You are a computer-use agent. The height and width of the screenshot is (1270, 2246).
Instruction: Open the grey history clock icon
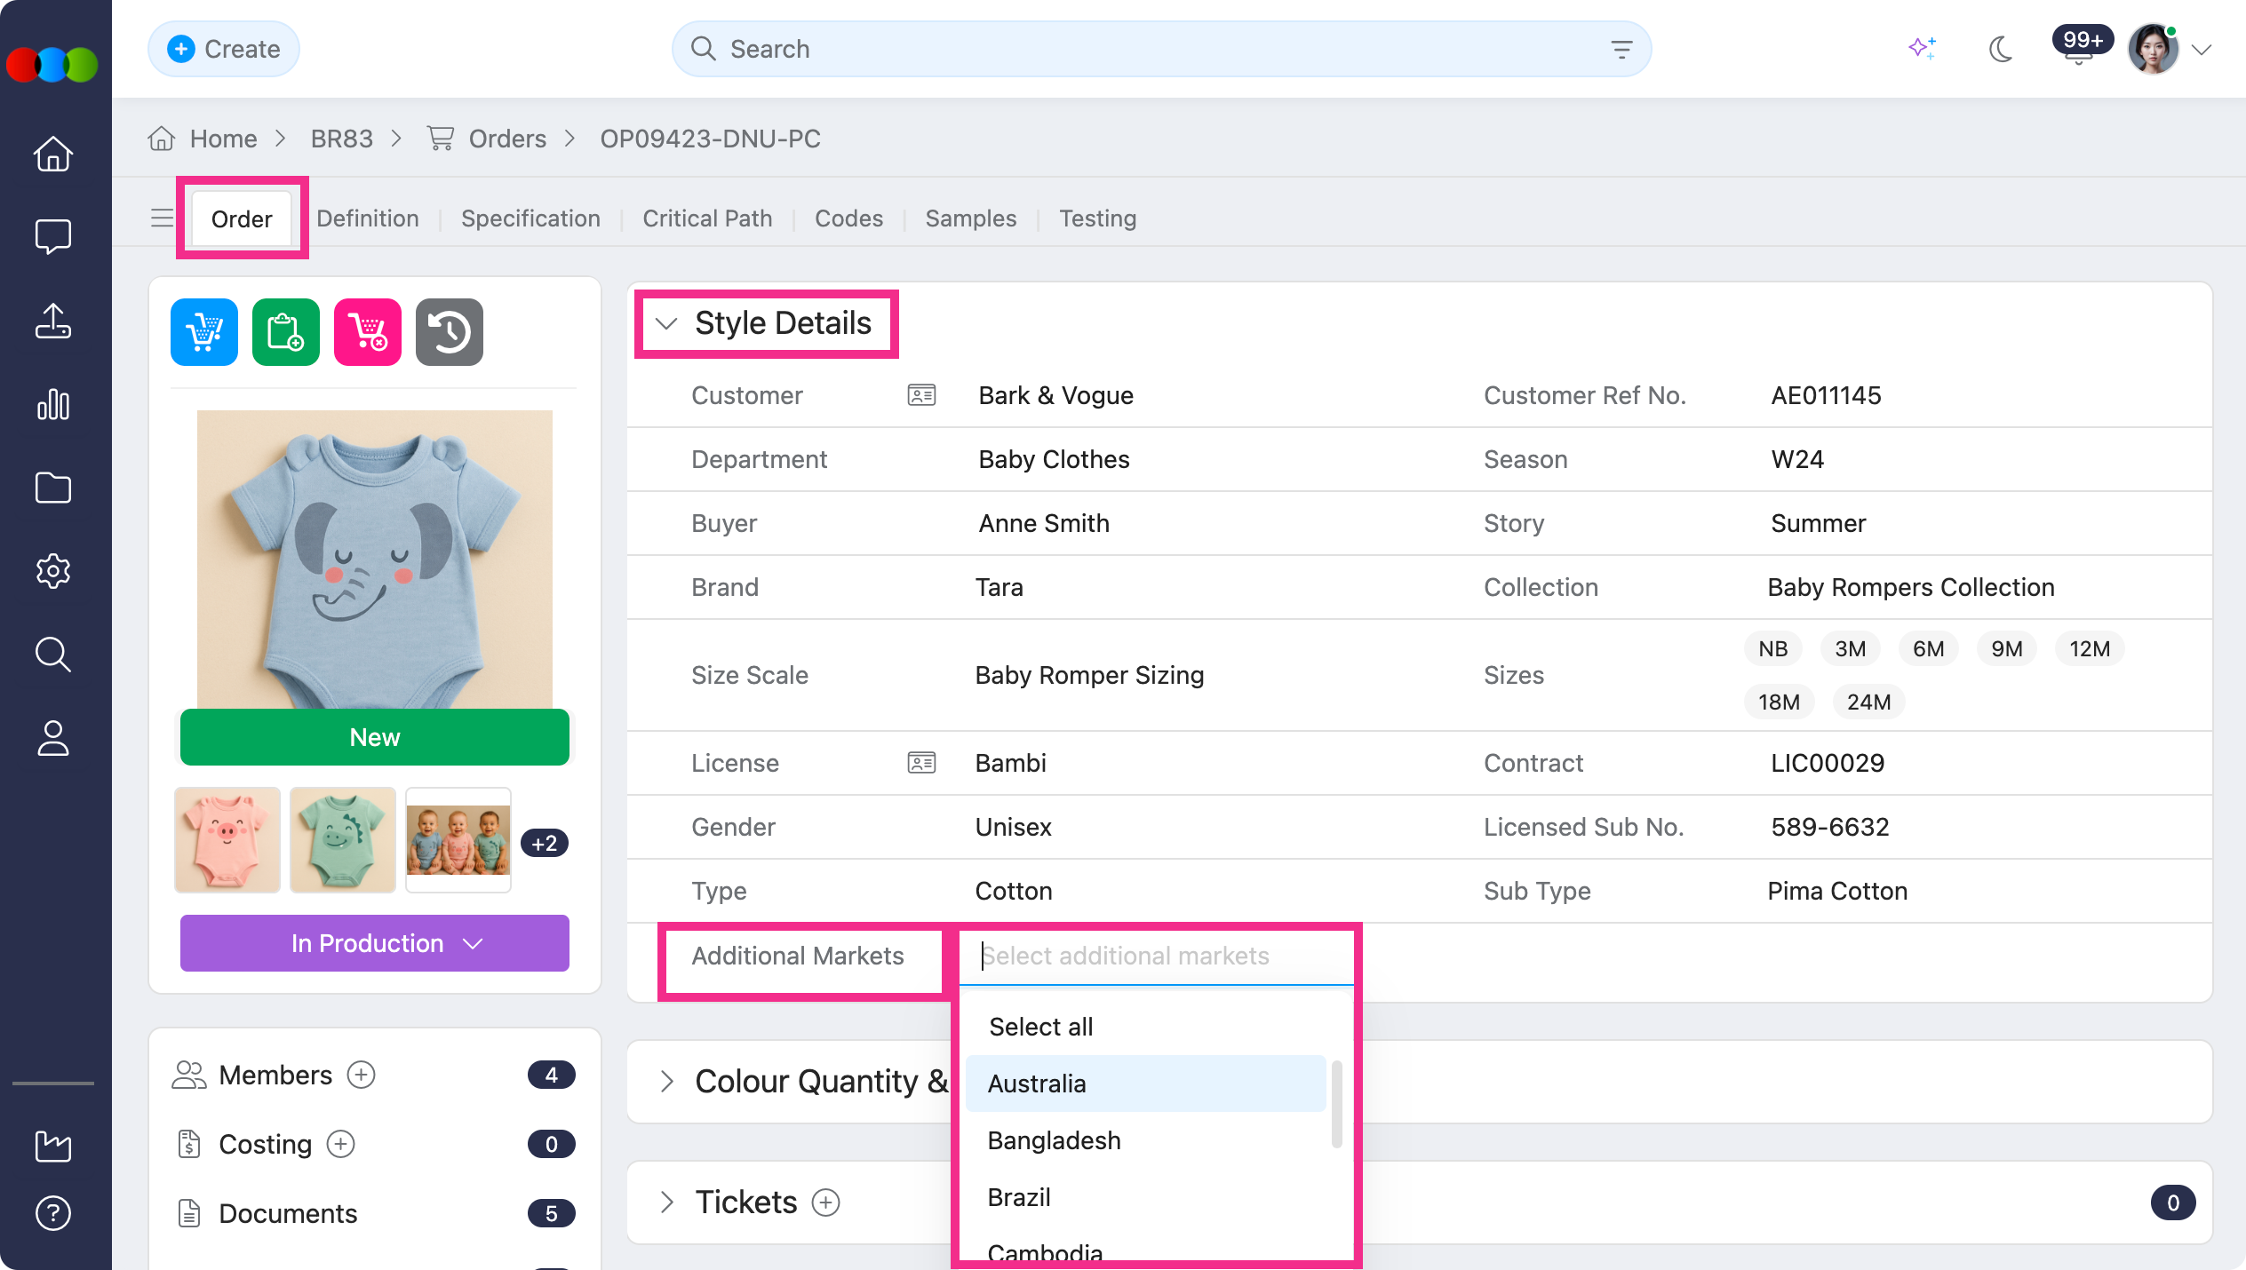pos(450,332)
